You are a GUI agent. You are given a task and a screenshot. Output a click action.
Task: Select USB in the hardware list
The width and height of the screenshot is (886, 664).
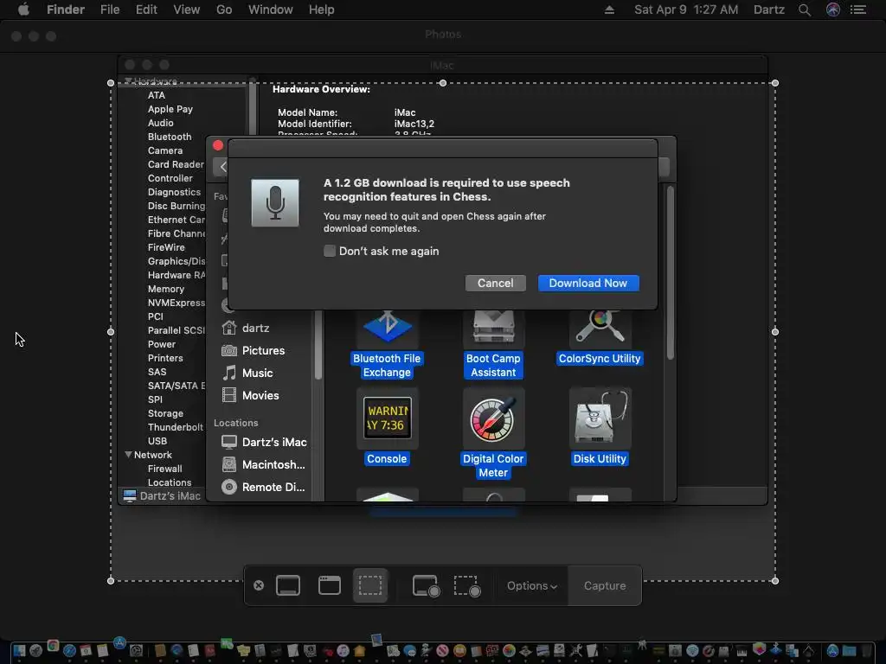(x=157, y=441)
